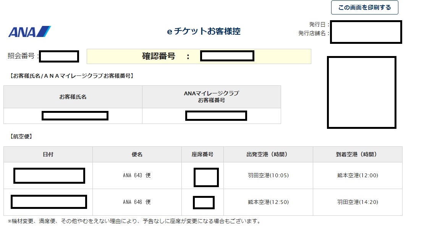440x247 pixels.
Task: Select the eチケットお客様控 page title
Action: click(x=204, y=32)
